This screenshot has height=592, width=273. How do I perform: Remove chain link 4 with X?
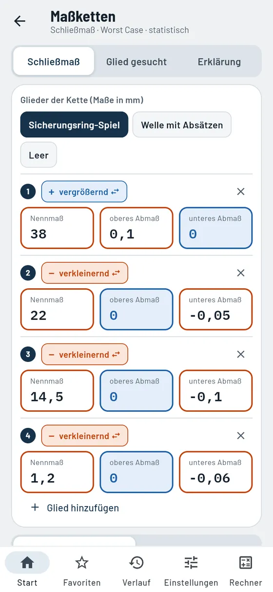coord(241,436)
